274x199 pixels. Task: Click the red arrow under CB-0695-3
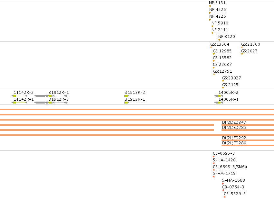(213, 157)
